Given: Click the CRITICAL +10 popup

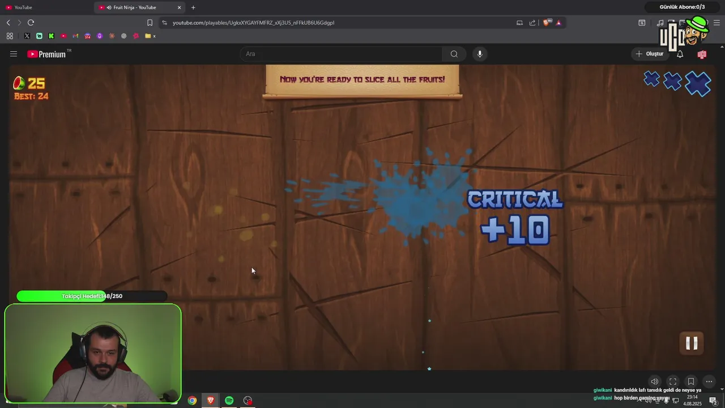Looking at the screenshot, I should coord(515,218).
